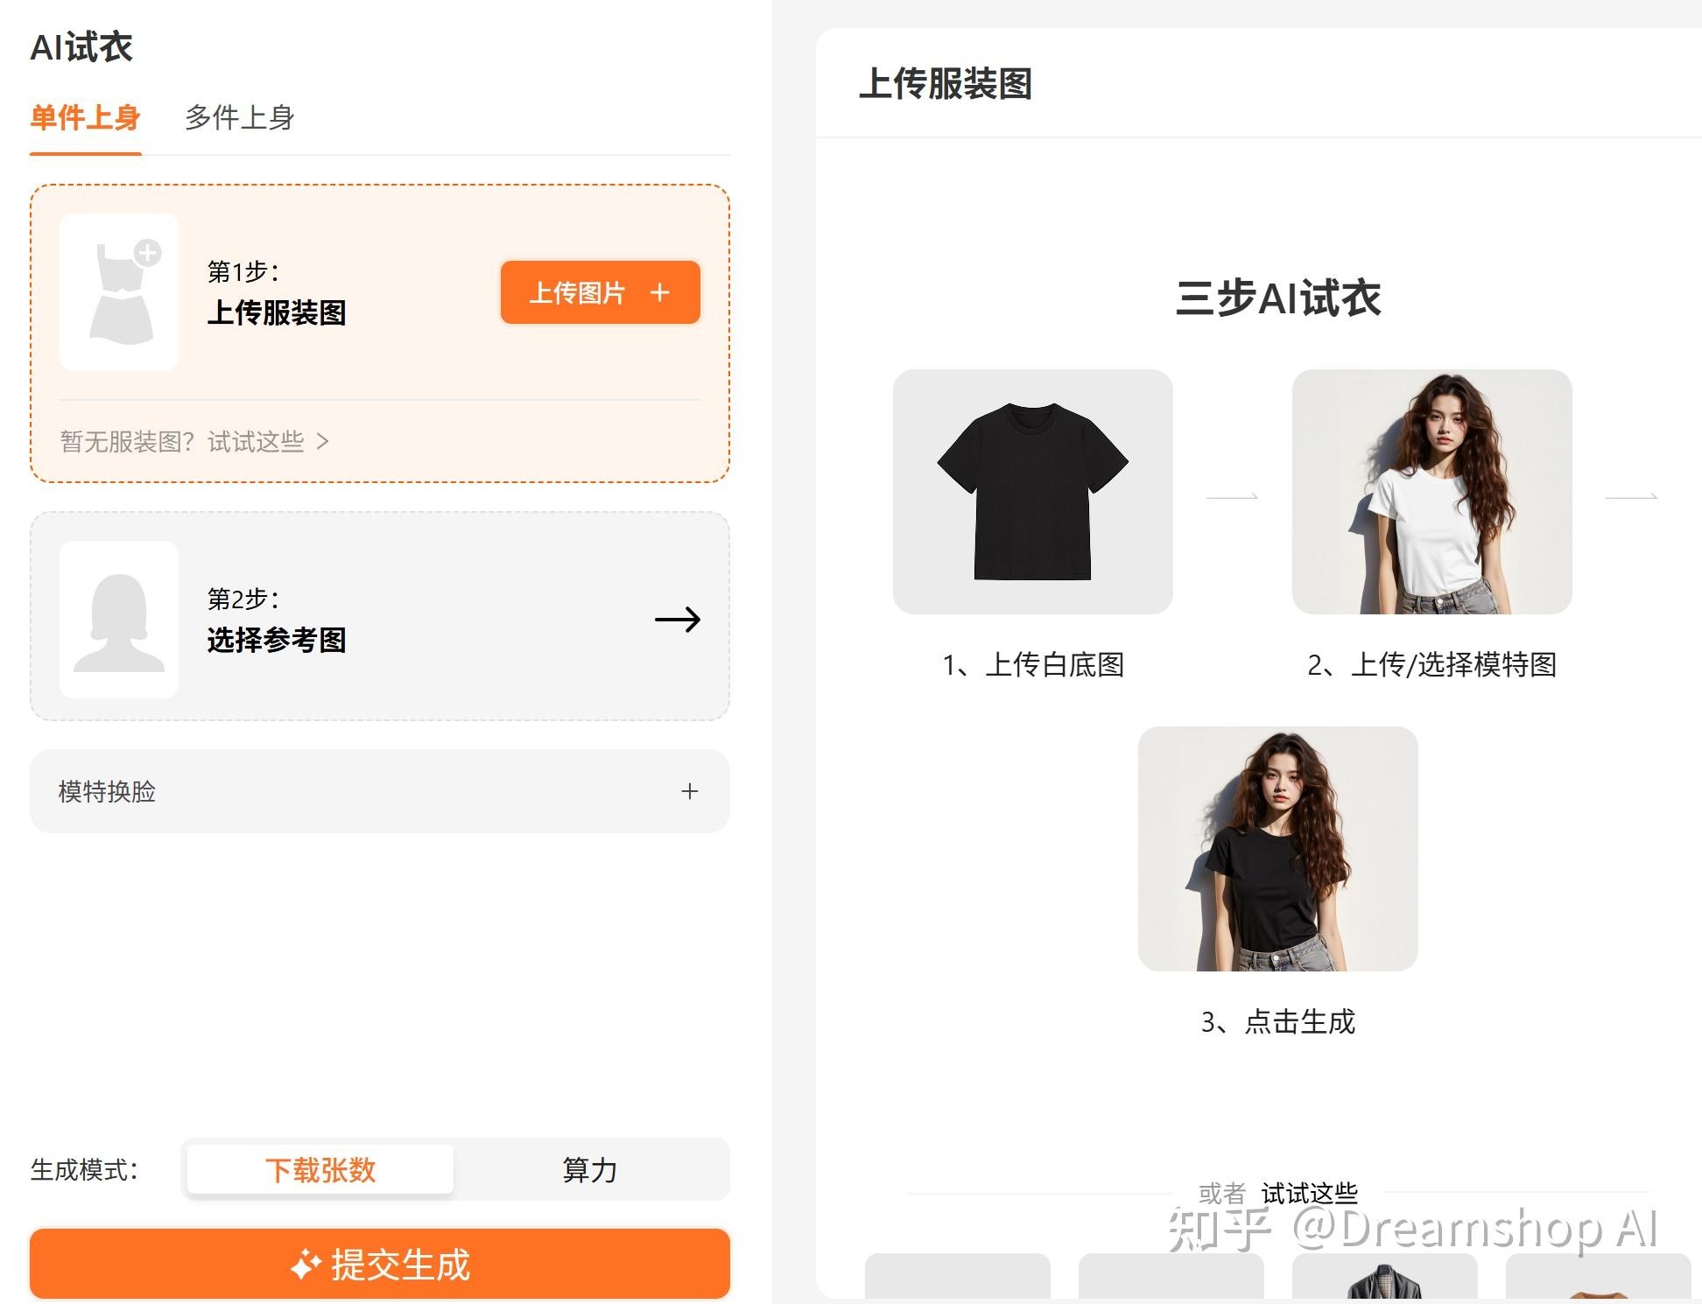Image resolution: width=1702 pixels, height=1304 pixels.
Task: Click the right arrow in step 2
Action: tap(678, 620)
